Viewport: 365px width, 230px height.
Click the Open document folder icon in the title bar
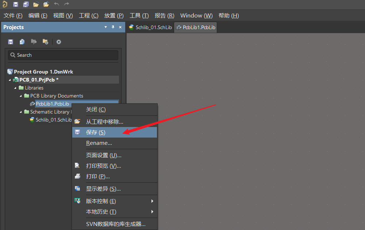pos(36,4)
